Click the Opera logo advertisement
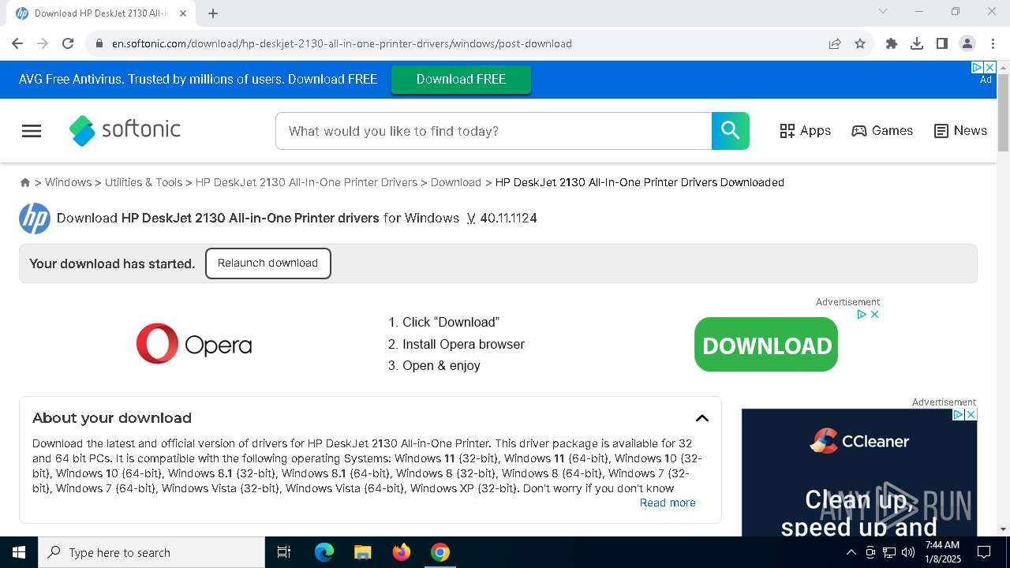This screenshot has width=1010, height=568. coord(194,344)
